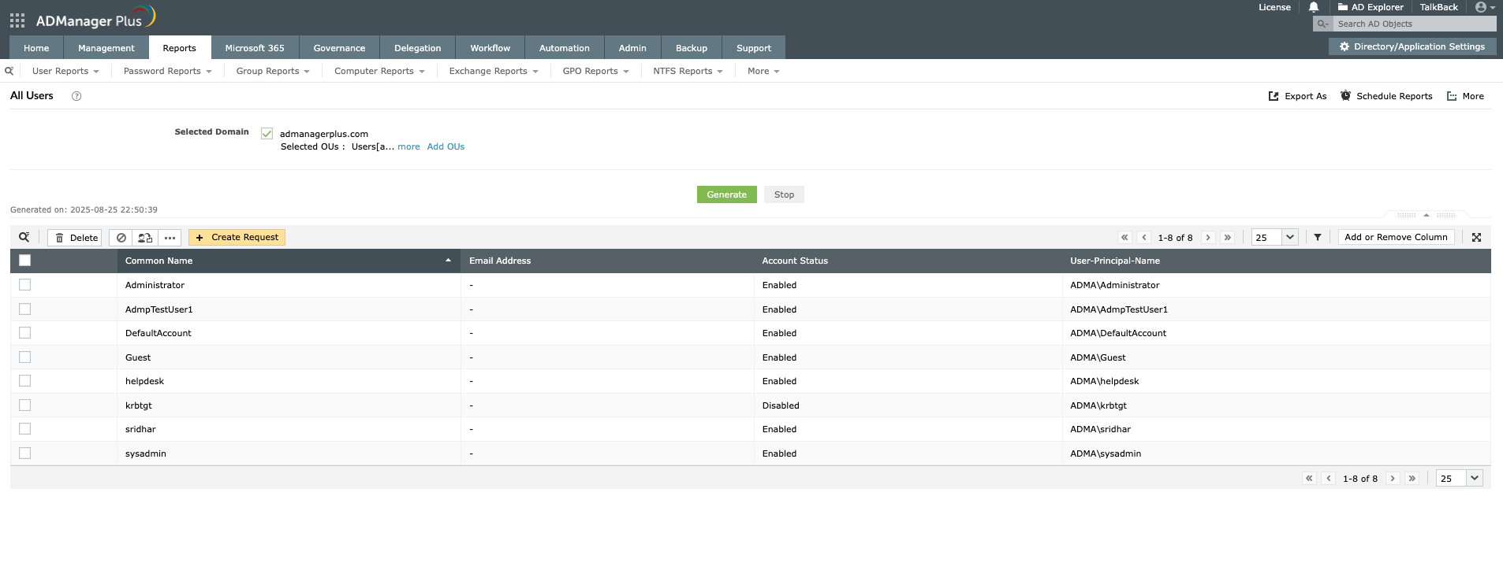Open AD Explorer folder link
The height and width of the screenshot is (570, 1503).
pyautogui.click(x=1371, y=7)
